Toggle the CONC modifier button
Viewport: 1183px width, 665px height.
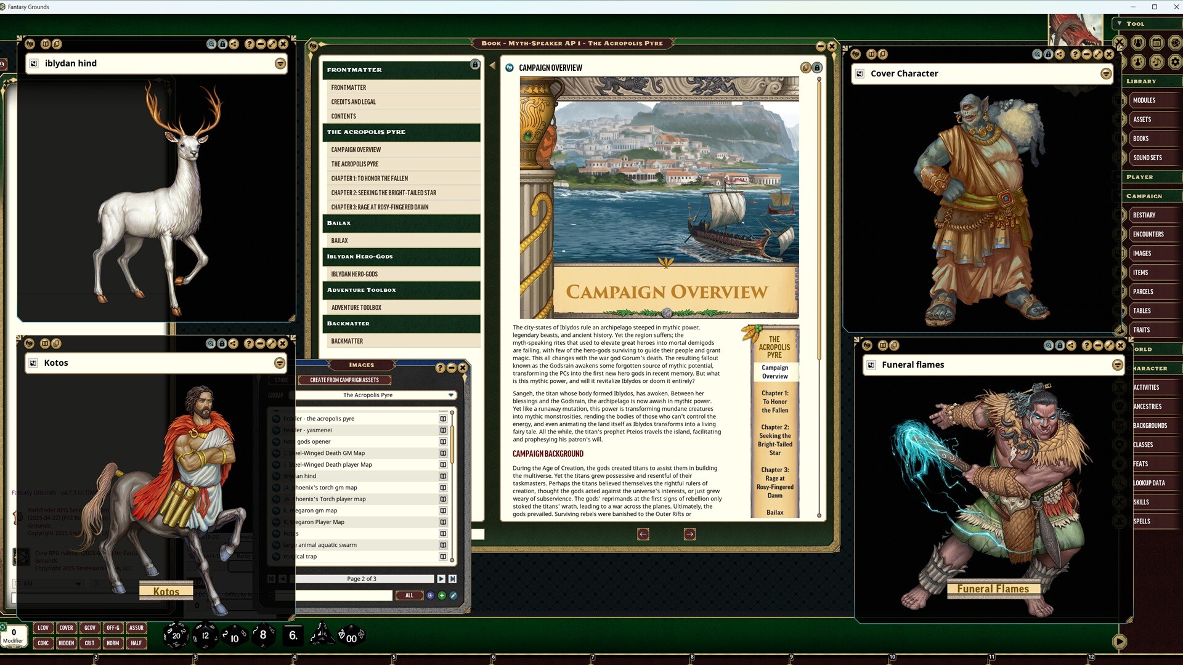tap(43, 643)
